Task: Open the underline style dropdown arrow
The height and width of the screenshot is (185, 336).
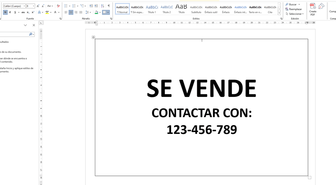Action: click(x=19, y=12)
